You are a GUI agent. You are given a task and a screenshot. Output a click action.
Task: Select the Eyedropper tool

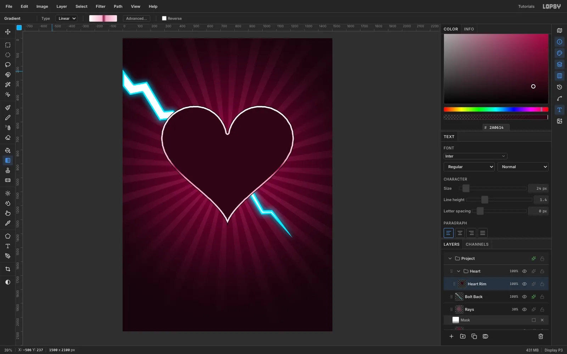pos(8,223)
